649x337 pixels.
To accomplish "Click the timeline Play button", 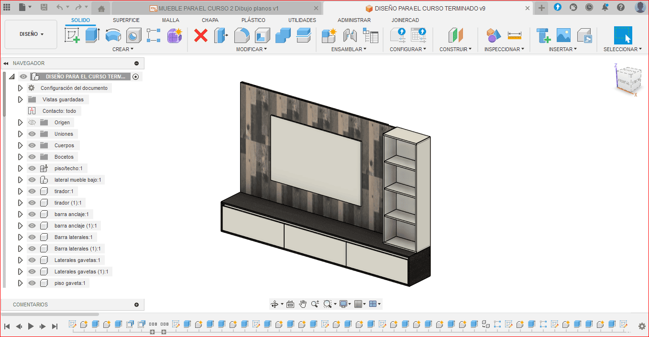I will point(31,326).
